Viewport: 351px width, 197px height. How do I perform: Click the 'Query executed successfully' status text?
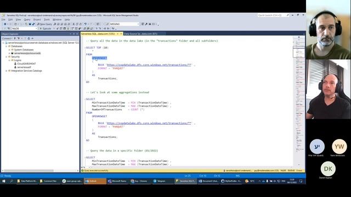click(96, 171)
